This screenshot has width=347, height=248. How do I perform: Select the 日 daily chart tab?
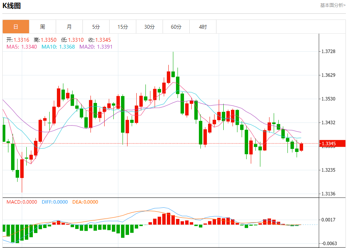(x=16, y=27)
